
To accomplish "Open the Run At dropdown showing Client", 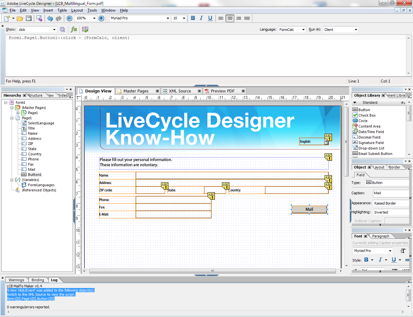I will (356, 30).
